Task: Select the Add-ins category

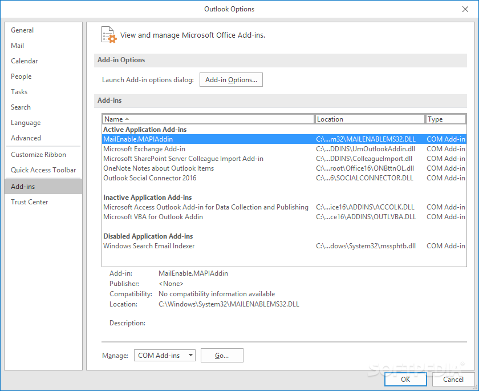Action: (43, 187)
